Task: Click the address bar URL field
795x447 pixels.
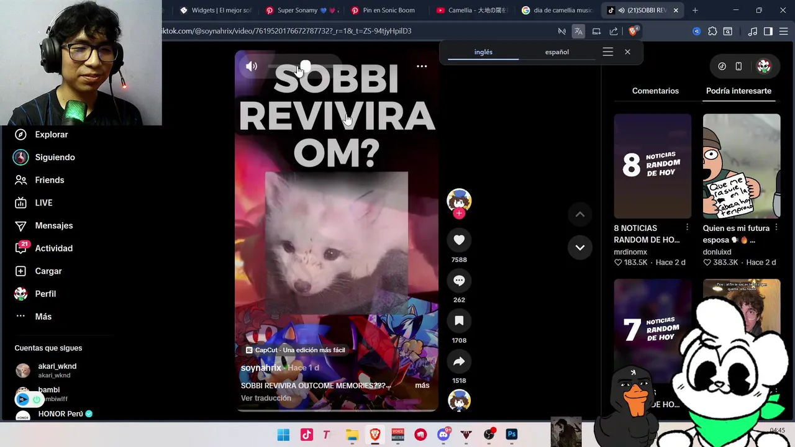Action: (357, 31)
